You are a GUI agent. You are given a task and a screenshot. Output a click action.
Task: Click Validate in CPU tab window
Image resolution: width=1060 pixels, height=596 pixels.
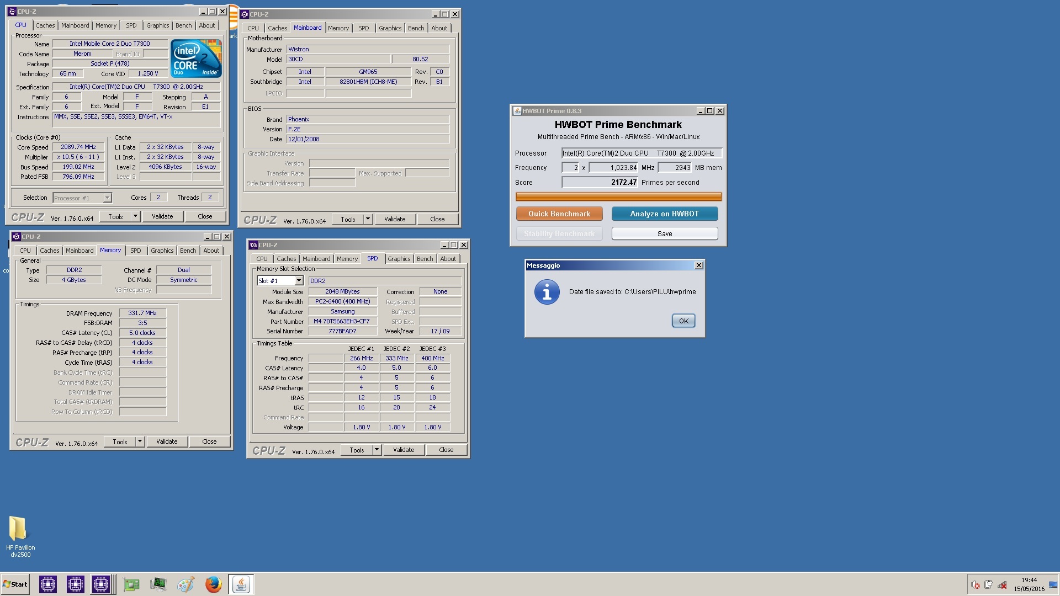162,216
